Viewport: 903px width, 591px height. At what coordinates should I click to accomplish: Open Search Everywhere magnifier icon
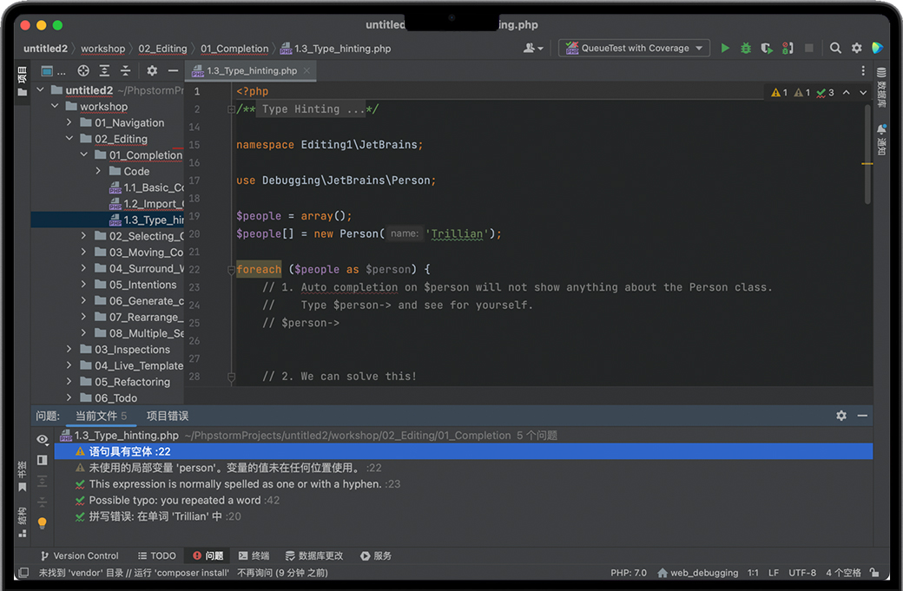[835, 49]
